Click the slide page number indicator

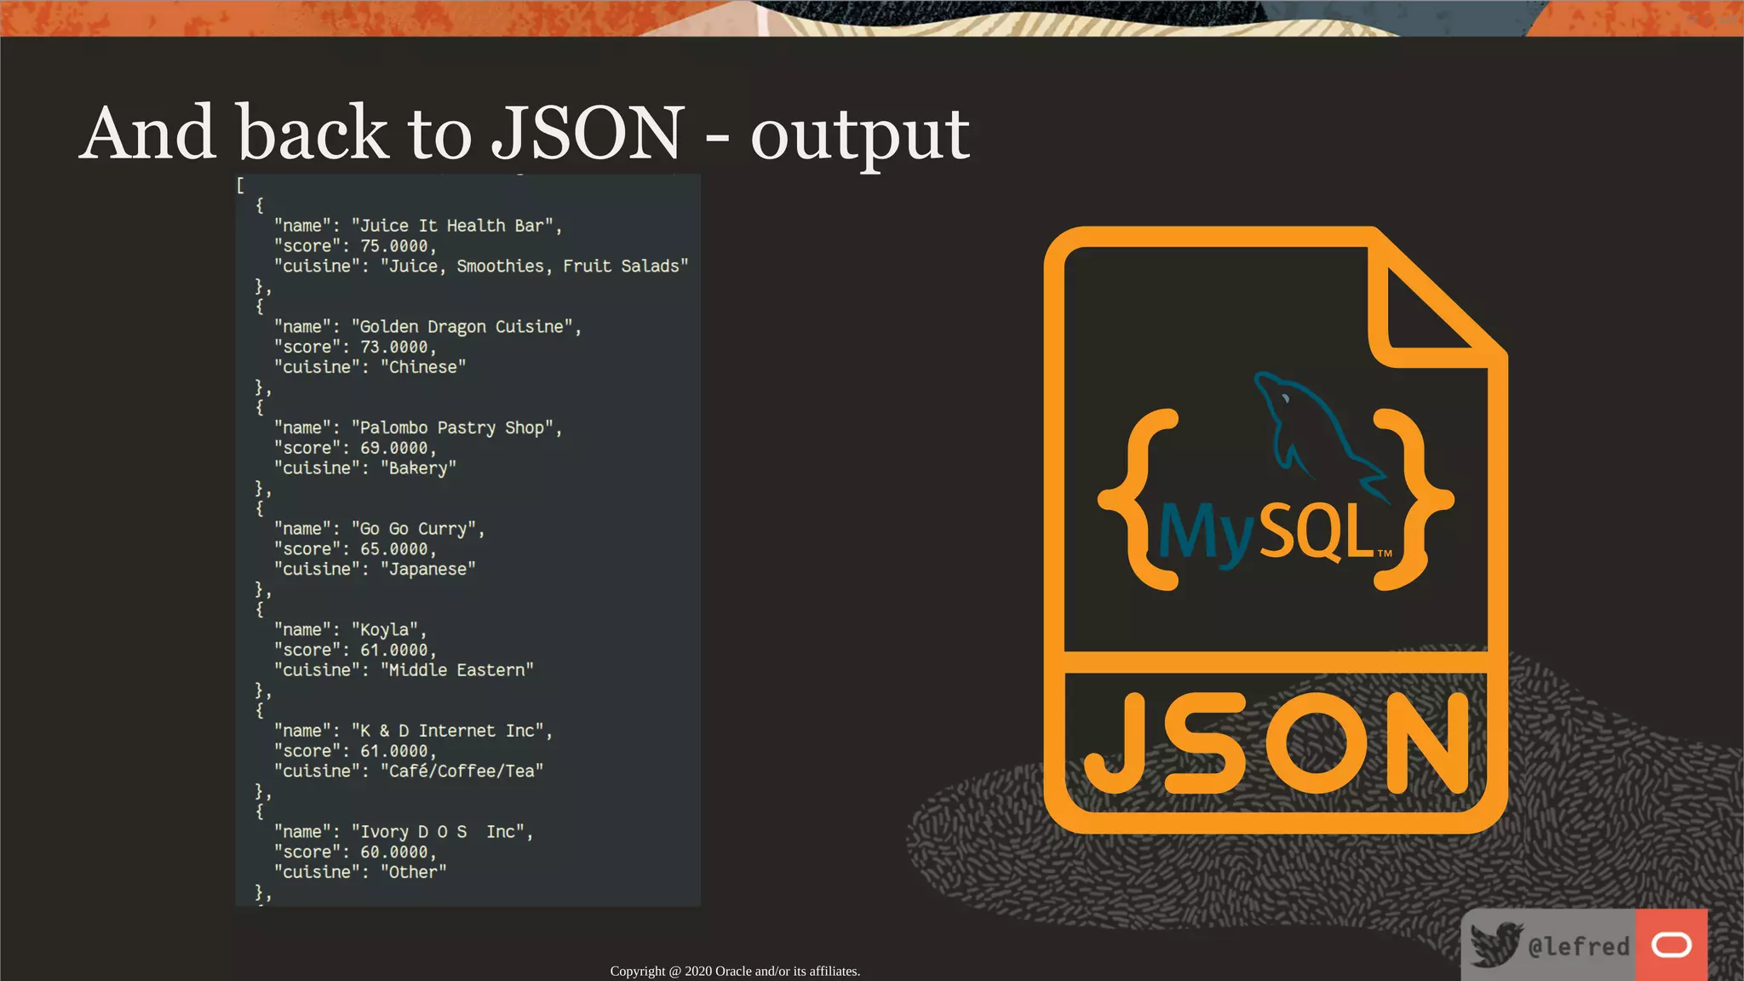[x=1712, y=19]
